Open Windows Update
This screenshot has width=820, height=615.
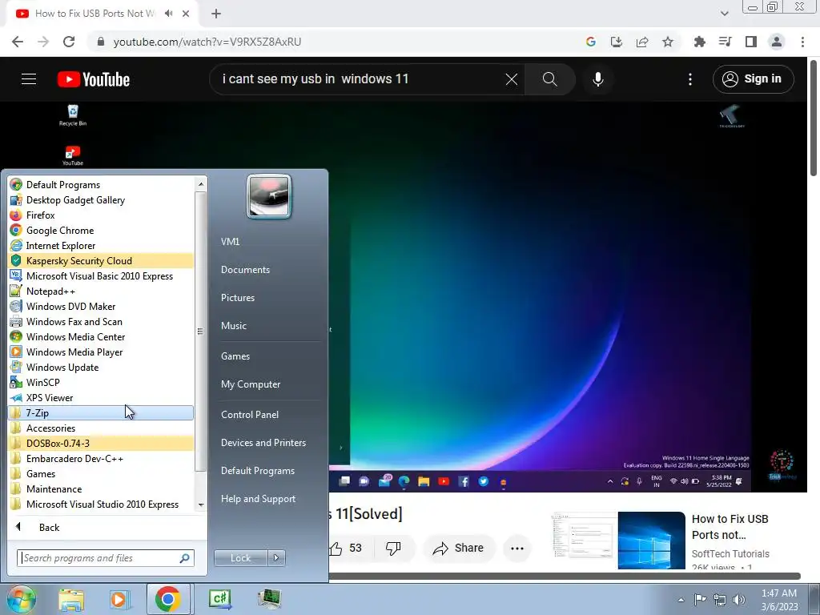[101, 367]
